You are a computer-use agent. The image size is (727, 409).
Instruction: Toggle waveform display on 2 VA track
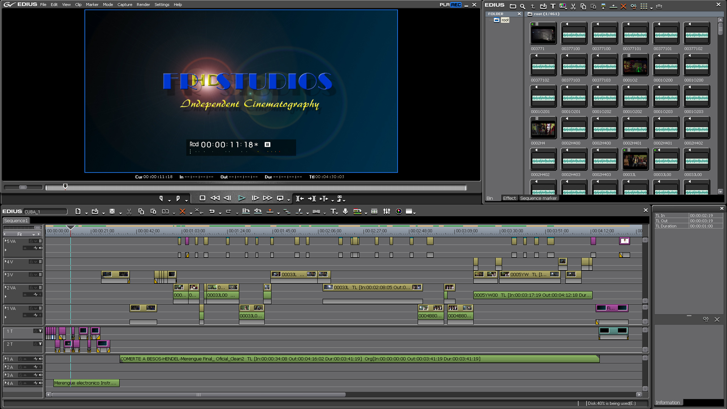click(35, 295)
